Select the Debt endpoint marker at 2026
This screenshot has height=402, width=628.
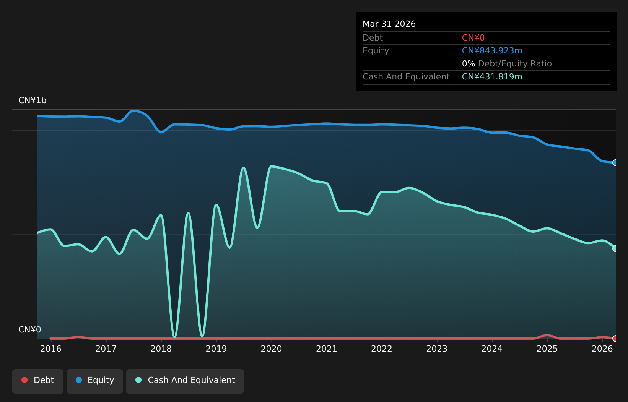[x=615, y=339]
